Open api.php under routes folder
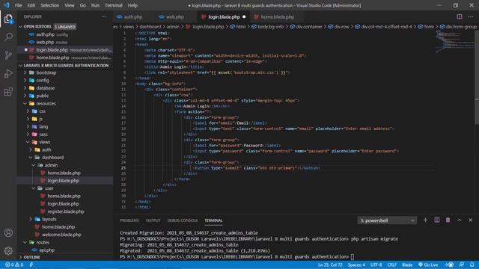The image size is (479, 269). pos(65,250)
